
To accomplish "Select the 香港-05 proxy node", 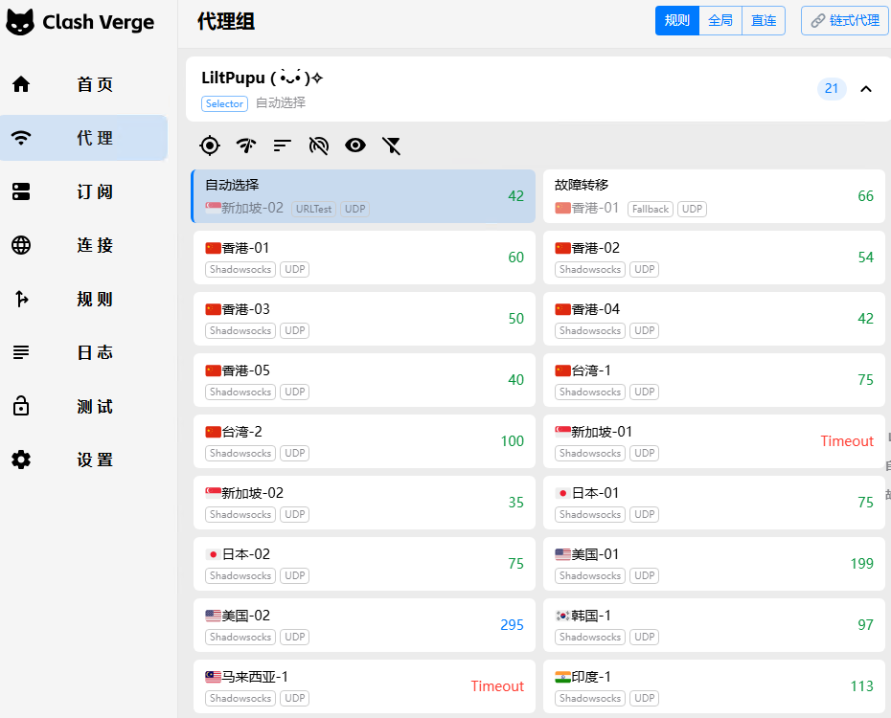I will [x=363, y=380].
